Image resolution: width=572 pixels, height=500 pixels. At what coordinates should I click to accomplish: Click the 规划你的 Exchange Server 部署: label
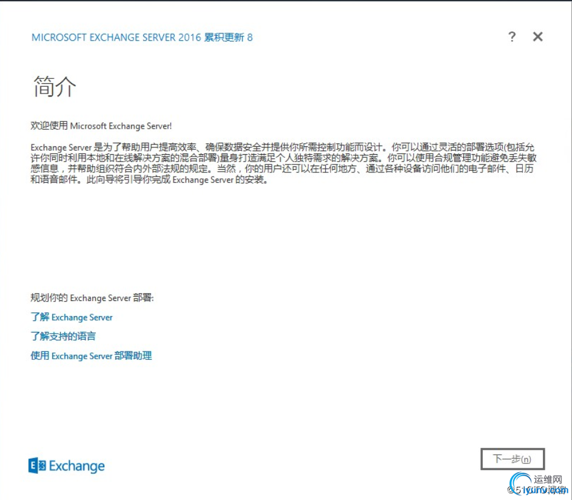click(x=92, y=298)
